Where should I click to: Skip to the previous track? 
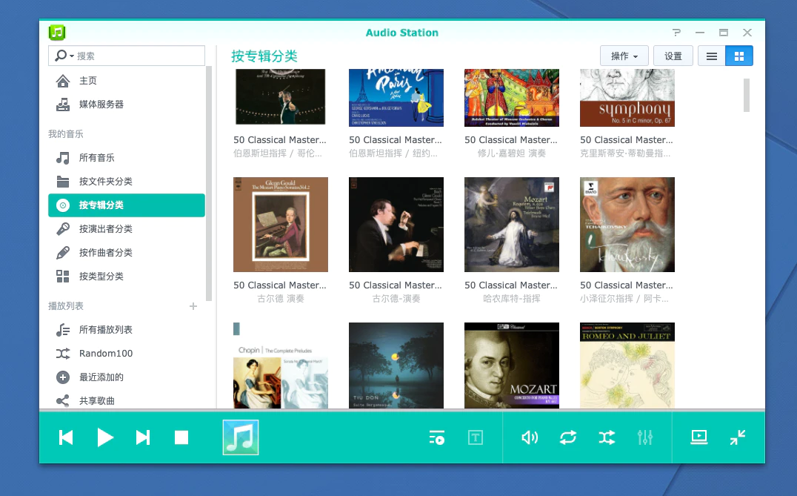[66, 437]
